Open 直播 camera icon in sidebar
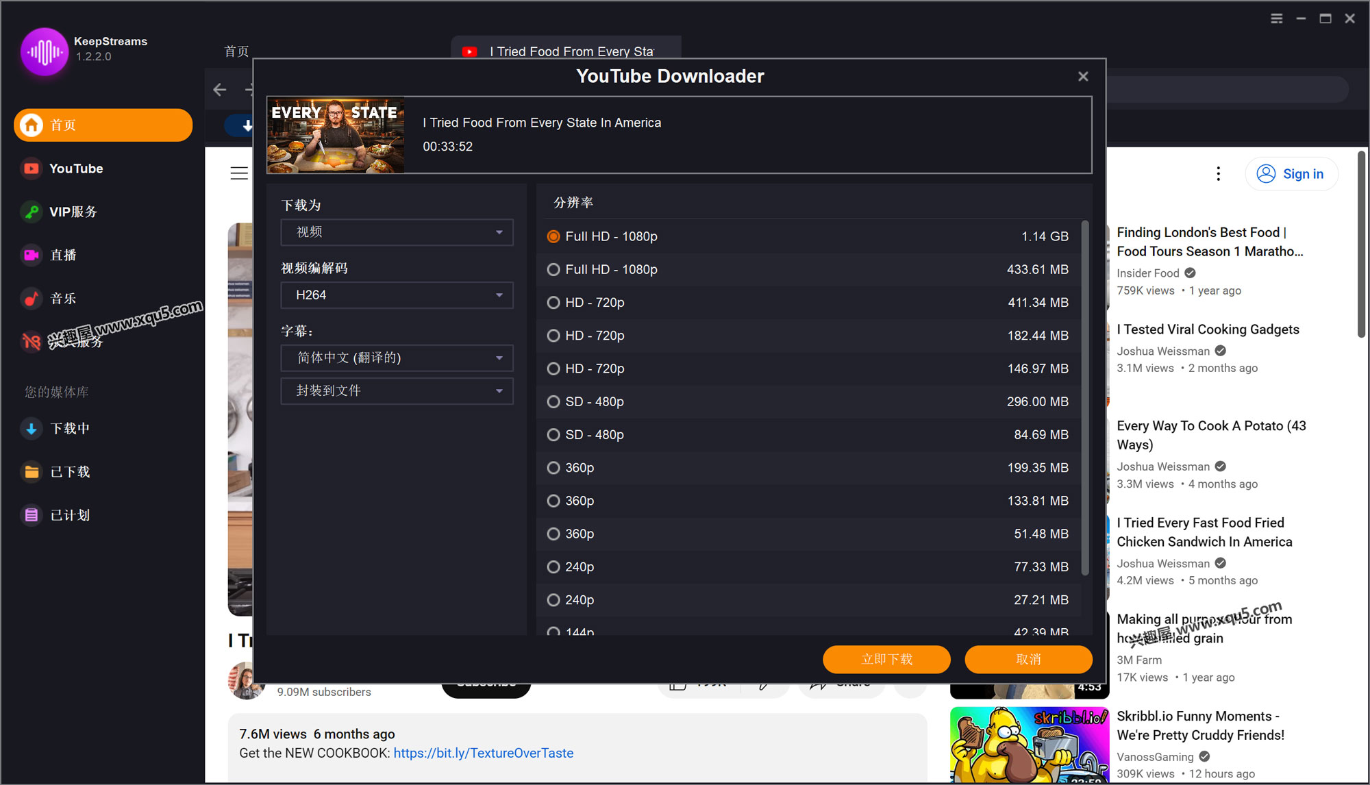The width and height of the screenshot is (1370, 785). coord(31,255)
